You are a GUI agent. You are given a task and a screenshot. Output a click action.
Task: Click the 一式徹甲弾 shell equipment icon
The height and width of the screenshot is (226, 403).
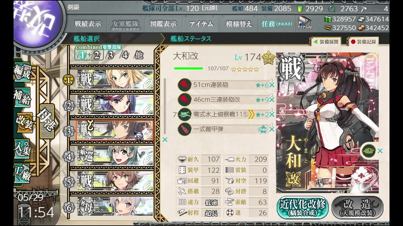coord(185,129)
